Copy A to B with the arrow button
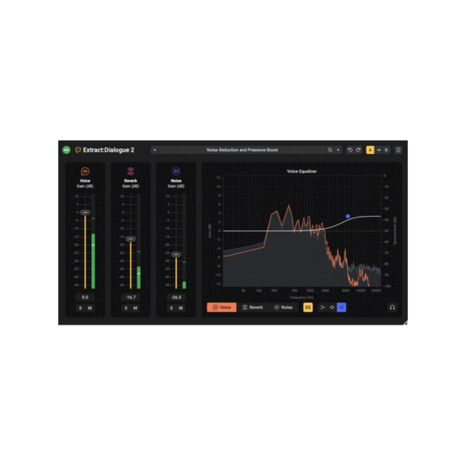 click(378, 150)
